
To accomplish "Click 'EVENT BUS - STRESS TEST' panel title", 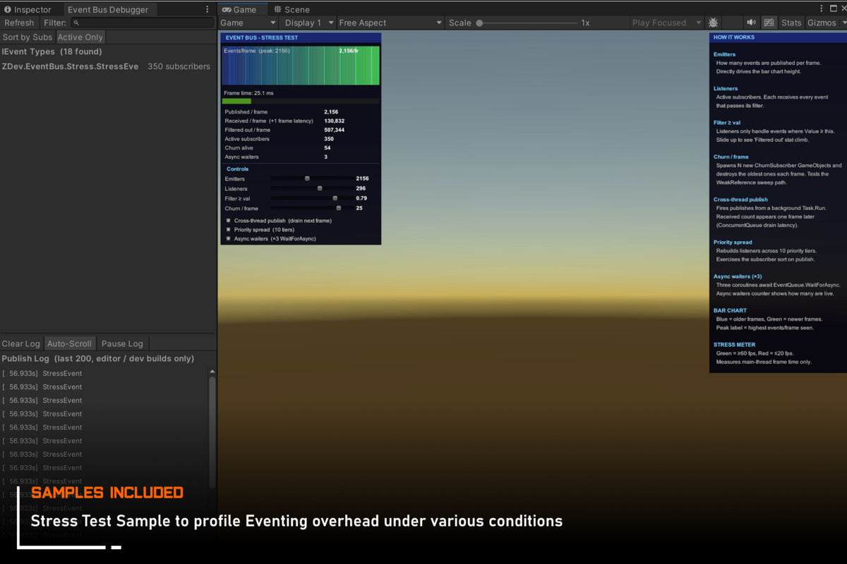I will pyautogui.click(x=262, y=38).
